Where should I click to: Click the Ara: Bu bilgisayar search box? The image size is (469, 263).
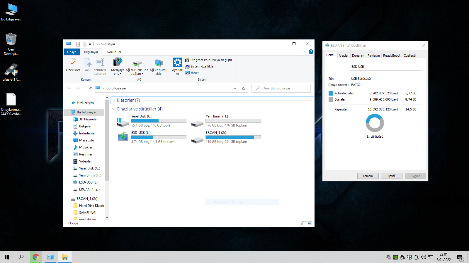tap(281, 88)
